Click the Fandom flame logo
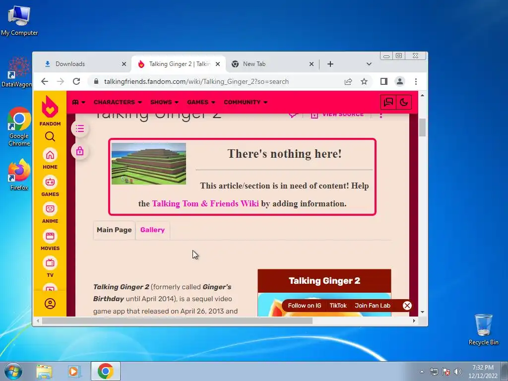Image resolution: width=508 pixels, height=381 pixels. (x=50, y=107)
